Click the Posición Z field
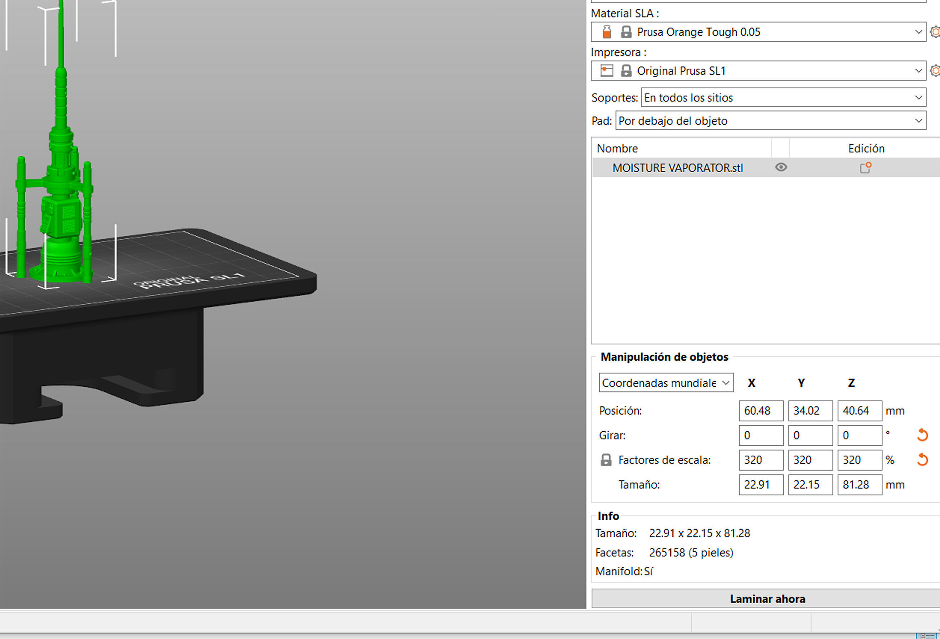This screenshot has width=940, height=639. pyautogui.click(x=859, y=411)
